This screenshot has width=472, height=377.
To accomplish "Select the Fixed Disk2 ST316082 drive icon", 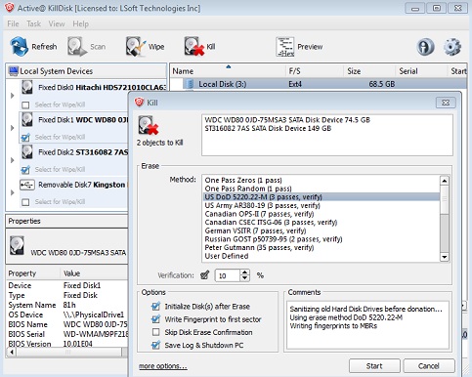I will [x=27, y=152].
